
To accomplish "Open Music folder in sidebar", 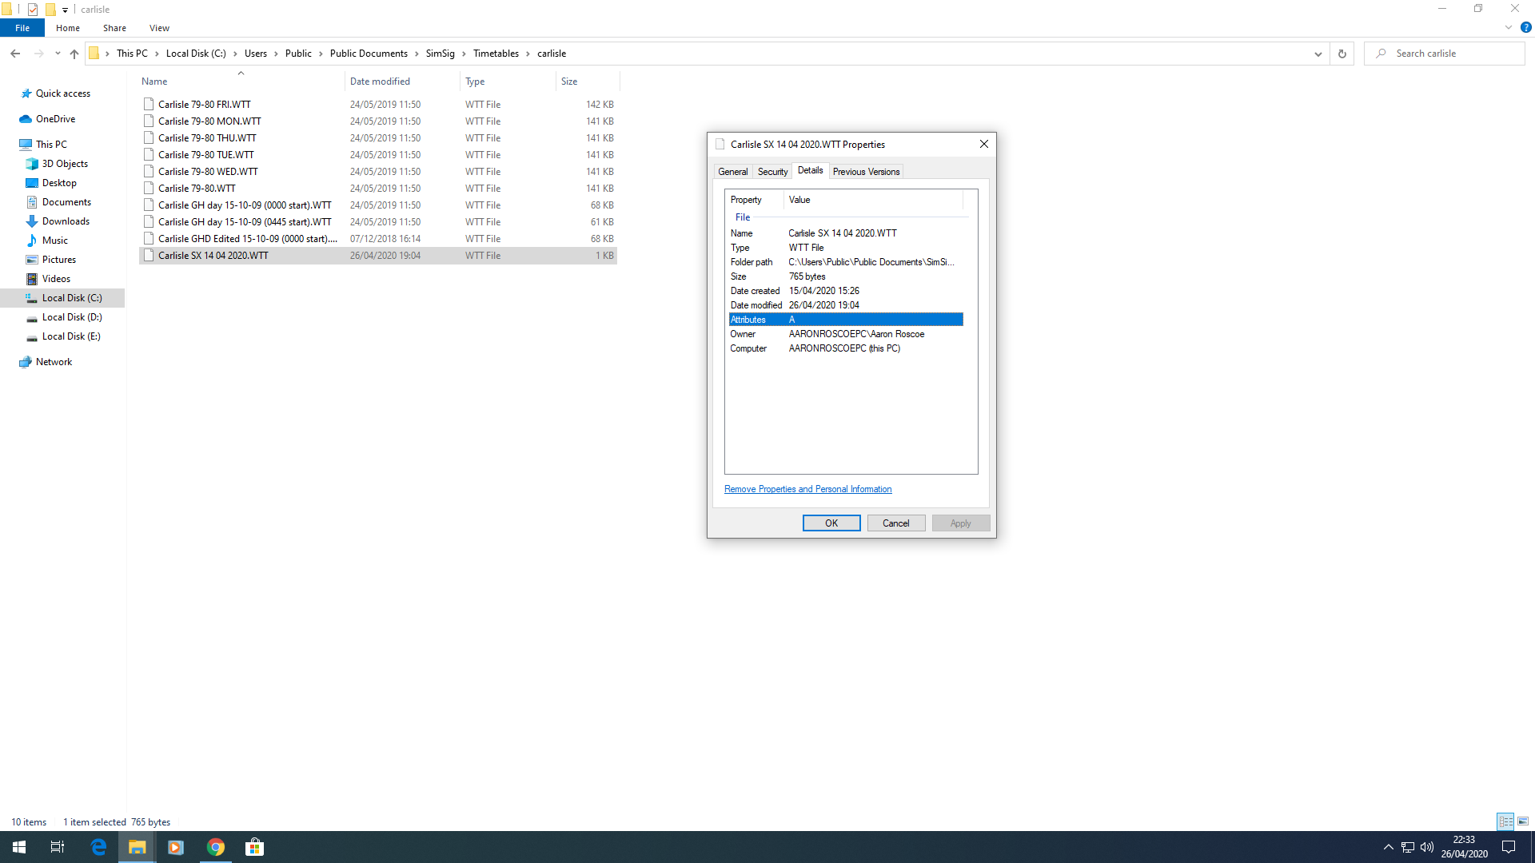I will point(54,241).
